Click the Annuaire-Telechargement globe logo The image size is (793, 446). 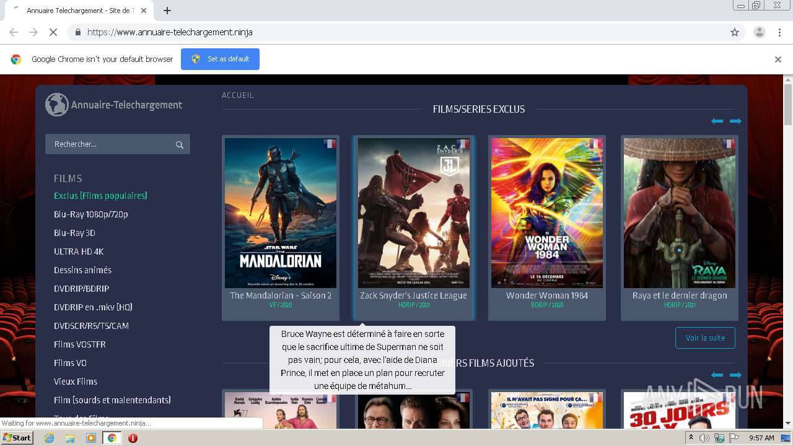coord(56,105)
